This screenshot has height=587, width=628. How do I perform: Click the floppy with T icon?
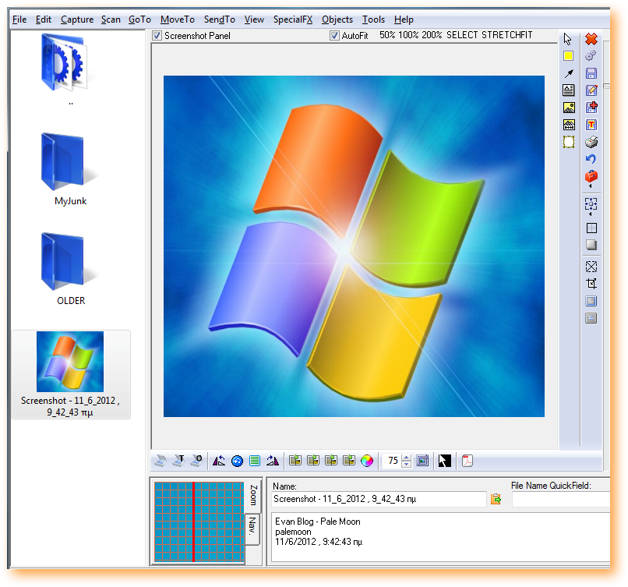(x=591, y=125)
